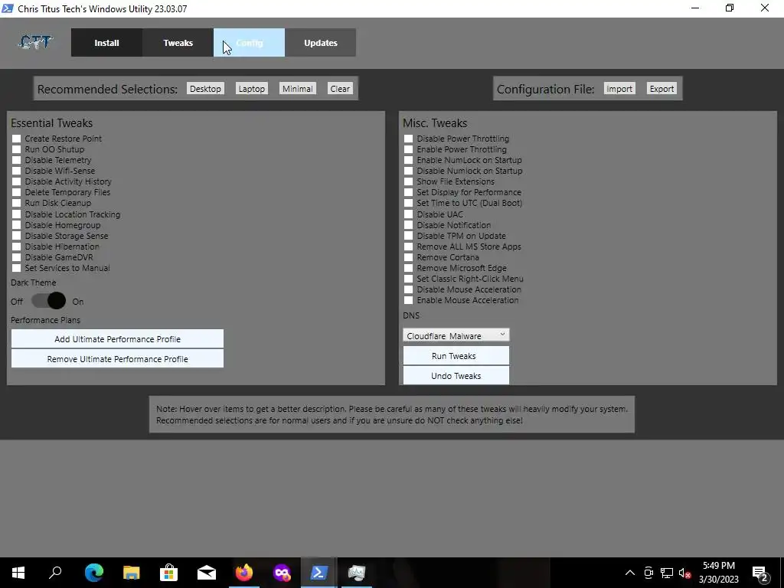Open the purple masked app in taskbar
This screenshot has height=588, width=784.
click(282, 573)
